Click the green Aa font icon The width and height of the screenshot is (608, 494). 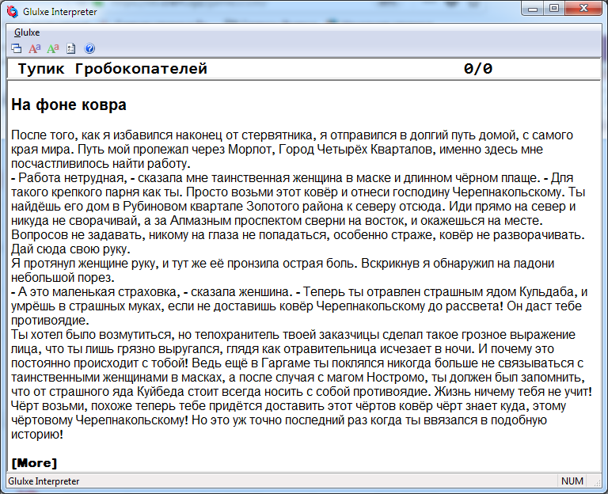click(53, 48)
